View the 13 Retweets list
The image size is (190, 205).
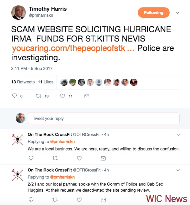click(23, 82)
